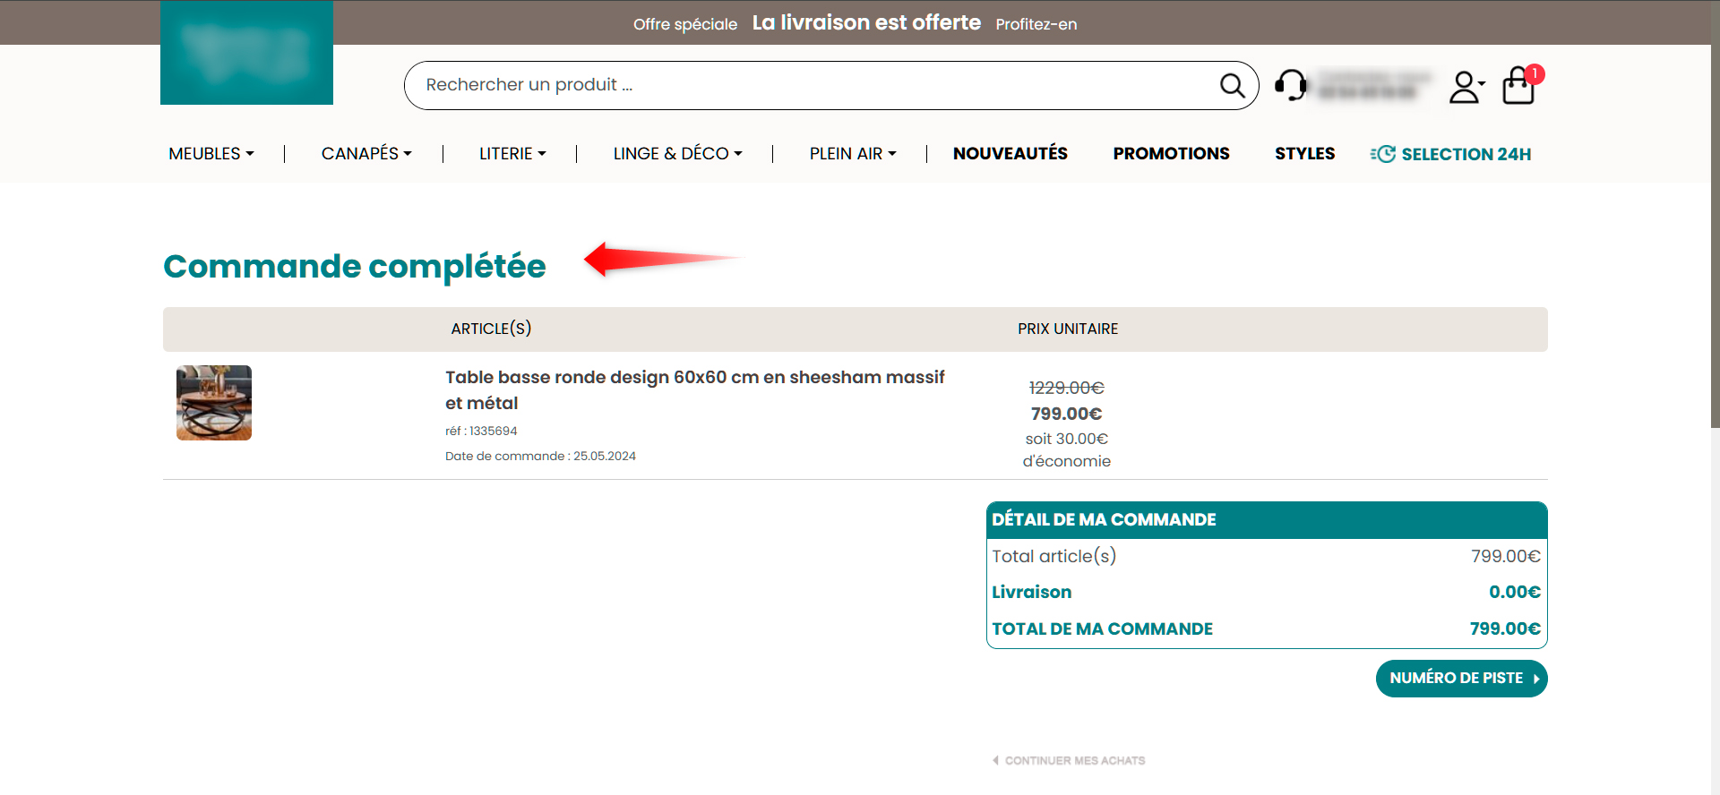Open the Plein Air menu
1720x795 pixels.
(x=852, y=154)
